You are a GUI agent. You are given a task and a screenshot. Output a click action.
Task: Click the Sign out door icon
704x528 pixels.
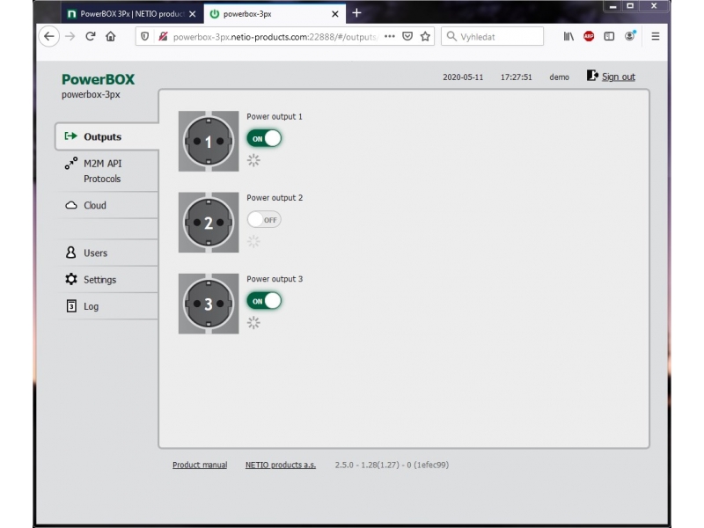pyautogui.click(x=592, y=76)
